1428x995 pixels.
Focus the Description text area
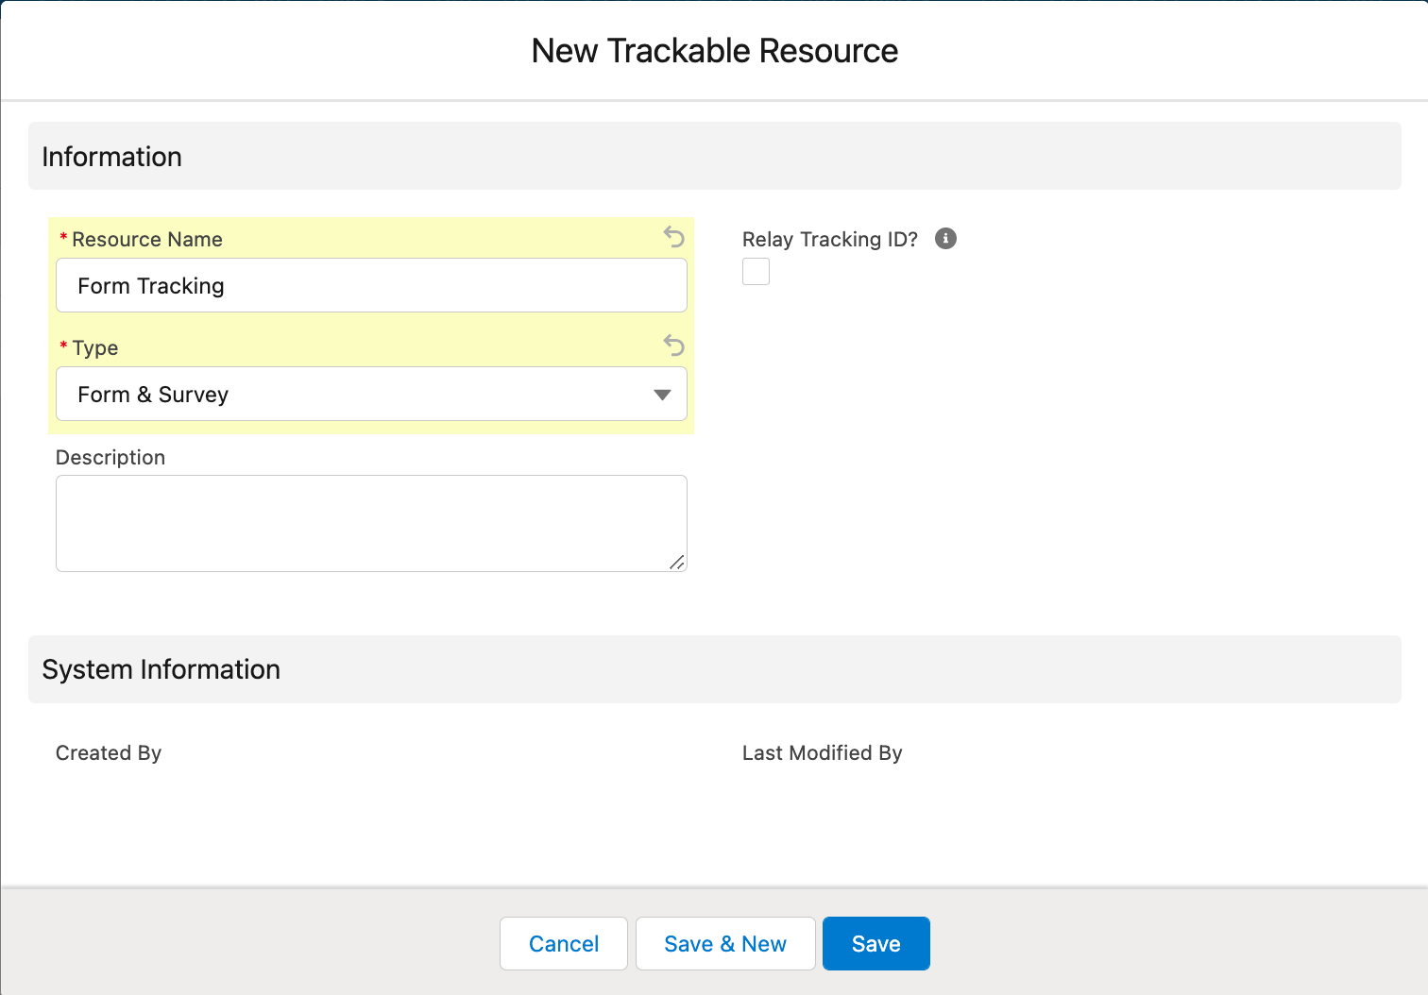(x=371, y=523)
